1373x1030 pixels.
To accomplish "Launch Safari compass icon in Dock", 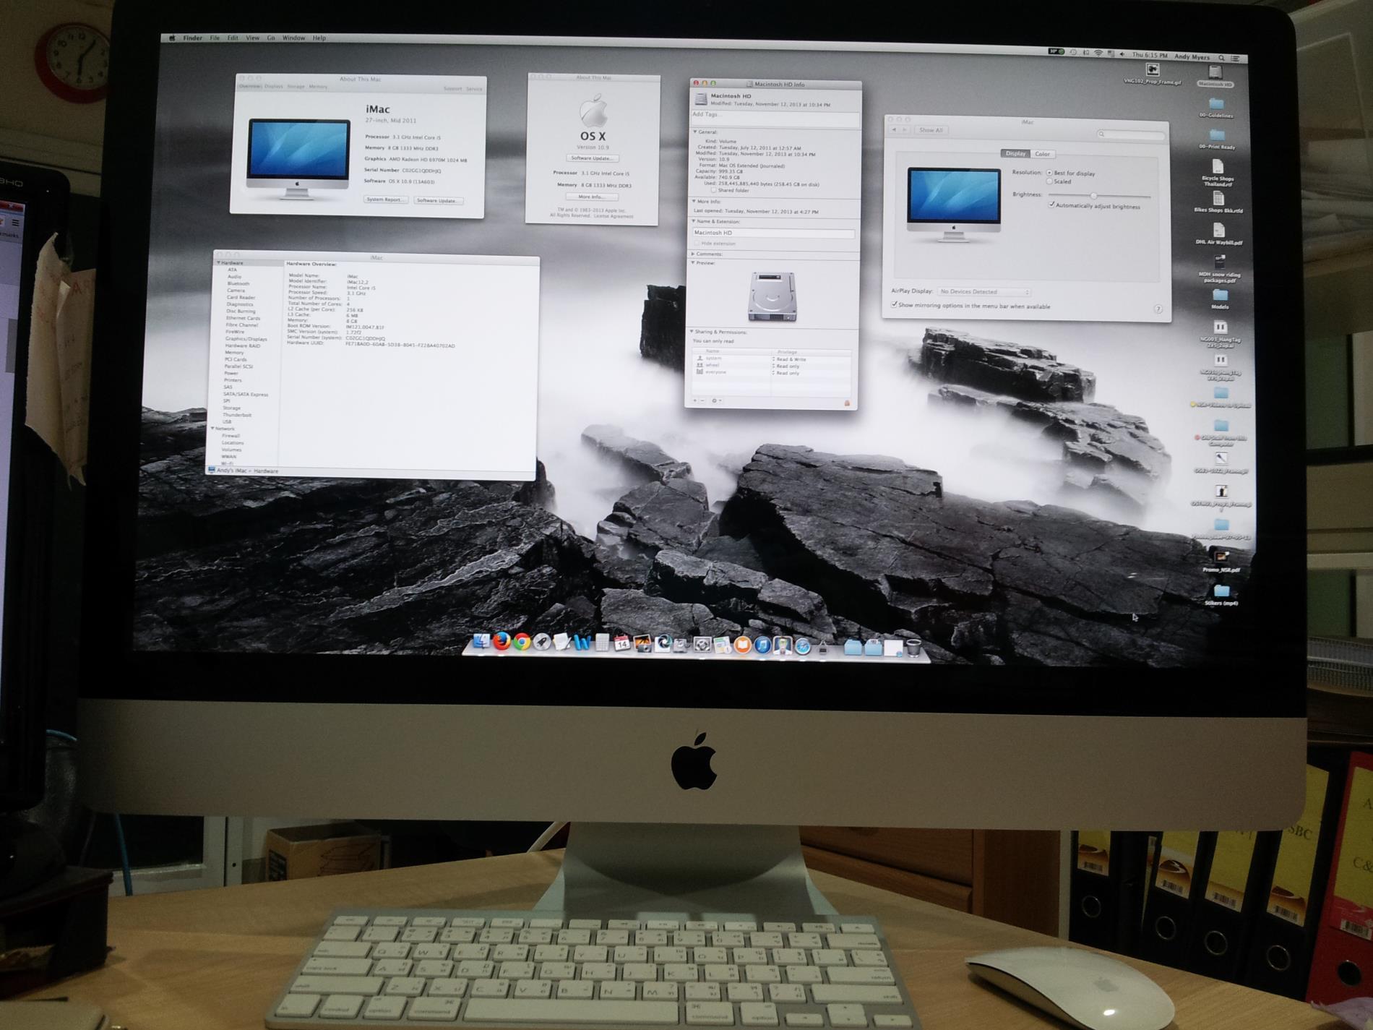I will 802,647.
